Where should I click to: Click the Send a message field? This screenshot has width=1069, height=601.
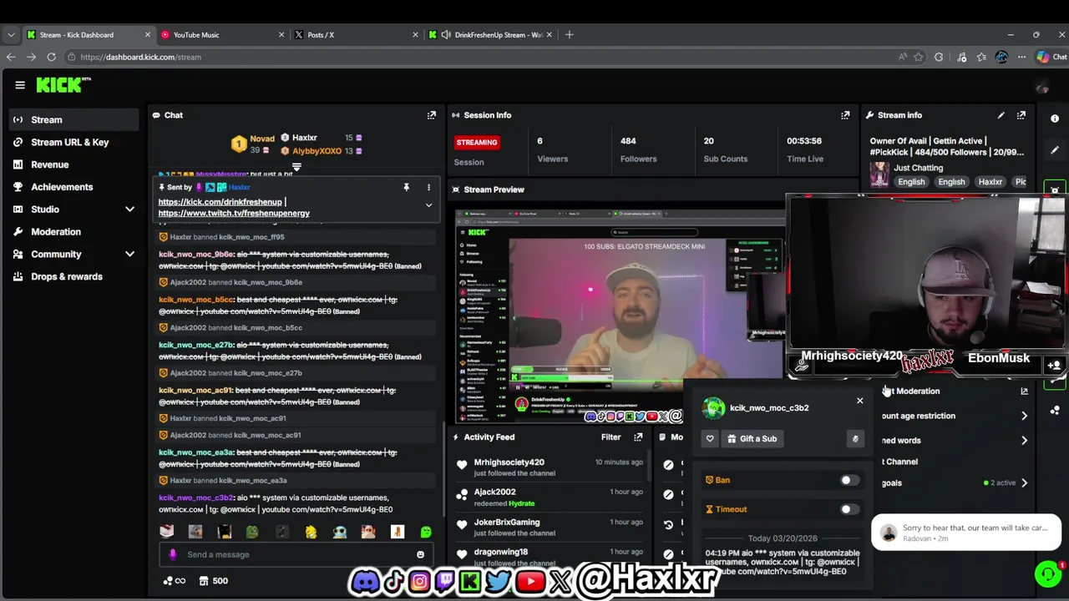point(296,554)
